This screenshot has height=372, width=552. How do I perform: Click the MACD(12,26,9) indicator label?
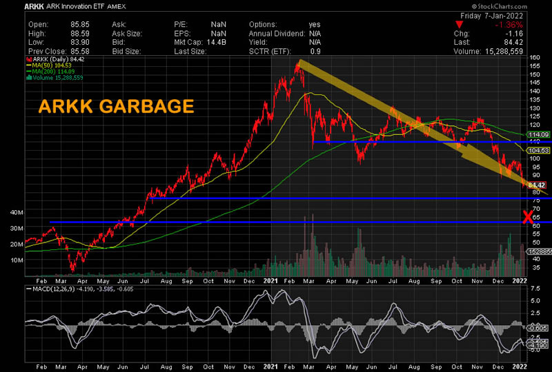(52, 278)
